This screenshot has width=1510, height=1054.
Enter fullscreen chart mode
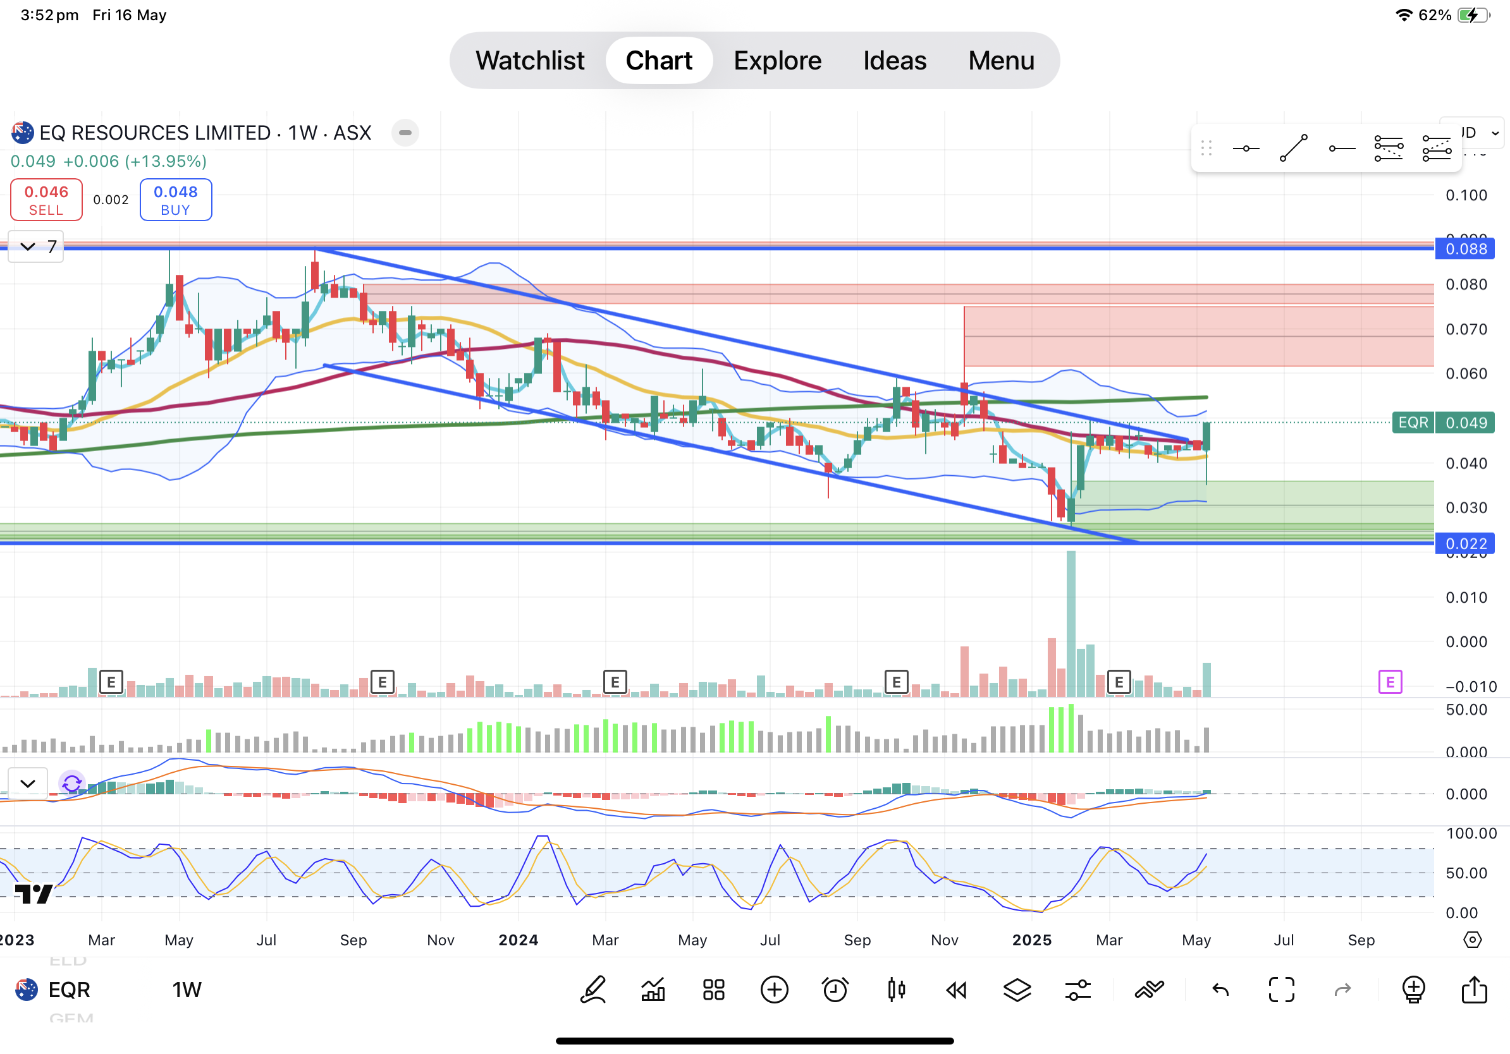coord(1281,990)
